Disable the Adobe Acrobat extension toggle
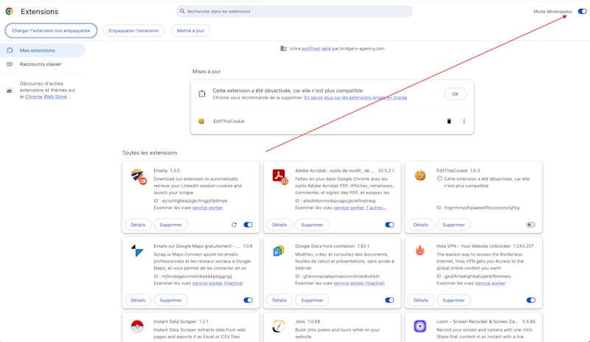Screen dimensions: 590x342 (x=389, y=225)
